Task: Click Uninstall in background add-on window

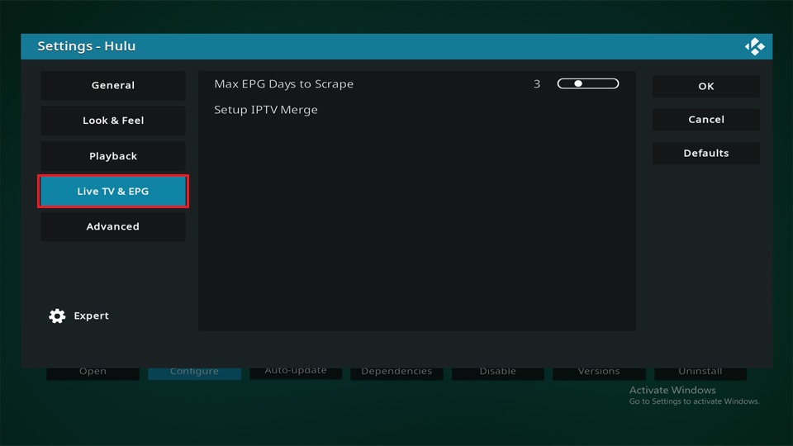Action: (700, 373)
